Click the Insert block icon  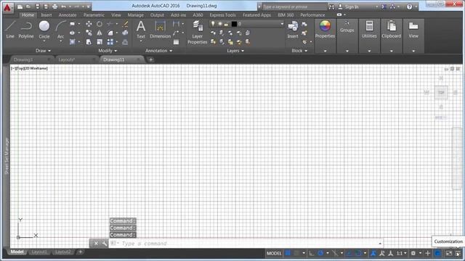pos(293,30)
